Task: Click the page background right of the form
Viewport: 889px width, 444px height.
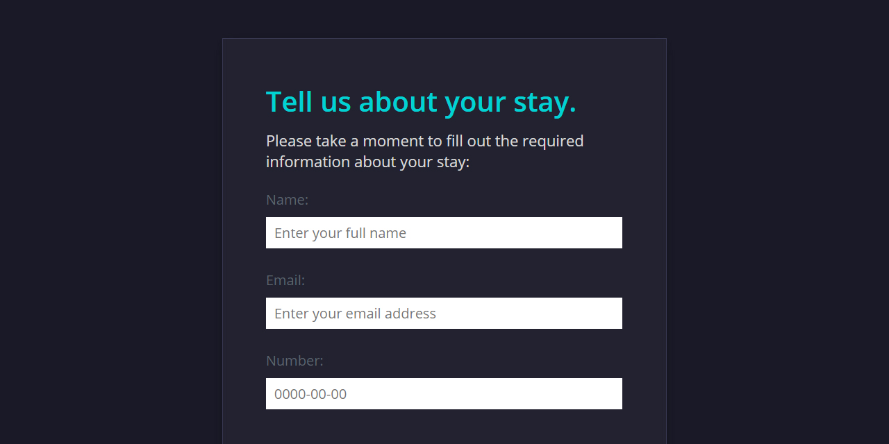Action: tap(778, 222)
